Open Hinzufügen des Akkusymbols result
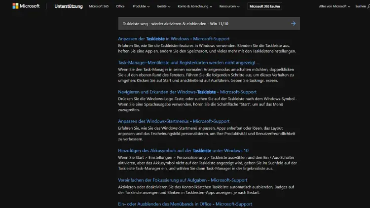The height and width of the screenshot is (208, 370). click(183, 151)
